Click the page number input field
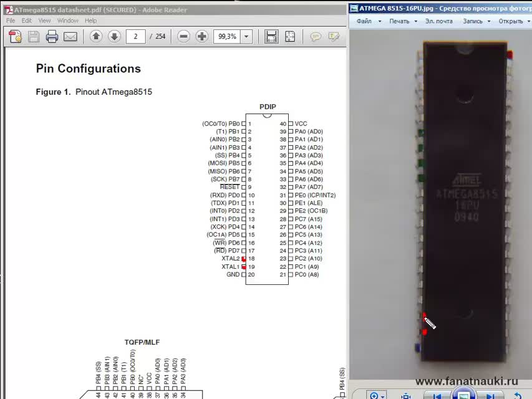 135,36
